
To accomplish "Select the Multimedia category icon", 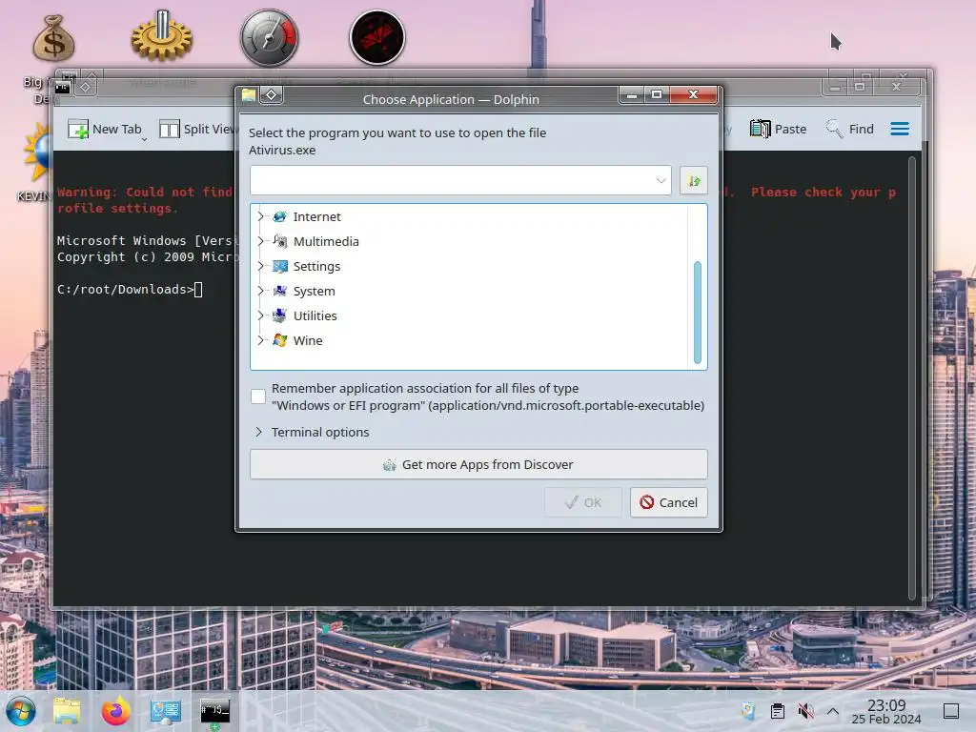I will coord(280,241).
